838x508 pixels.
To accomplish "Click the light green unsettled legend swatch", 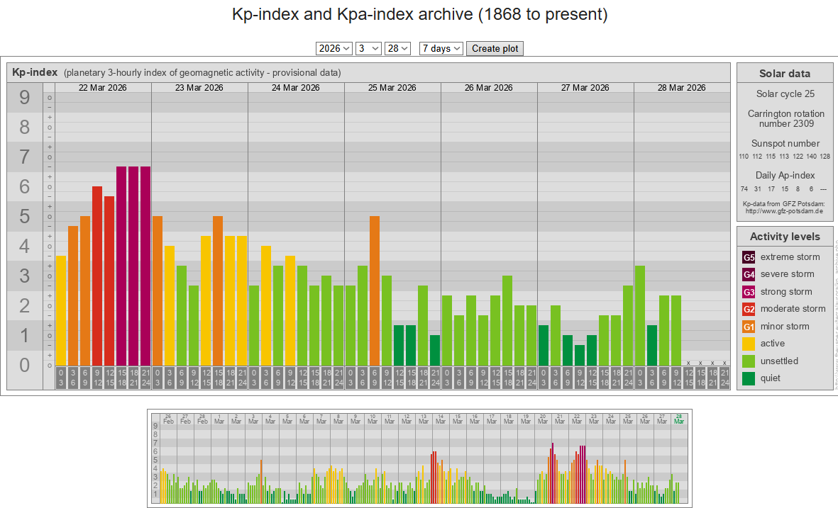I will [749, 361].
